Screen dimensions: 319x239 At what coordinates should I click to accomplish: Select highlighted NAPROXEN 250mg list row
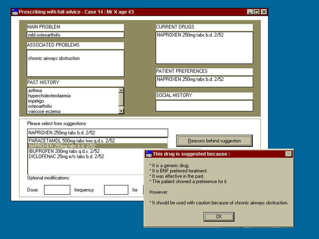click(97, 146)
